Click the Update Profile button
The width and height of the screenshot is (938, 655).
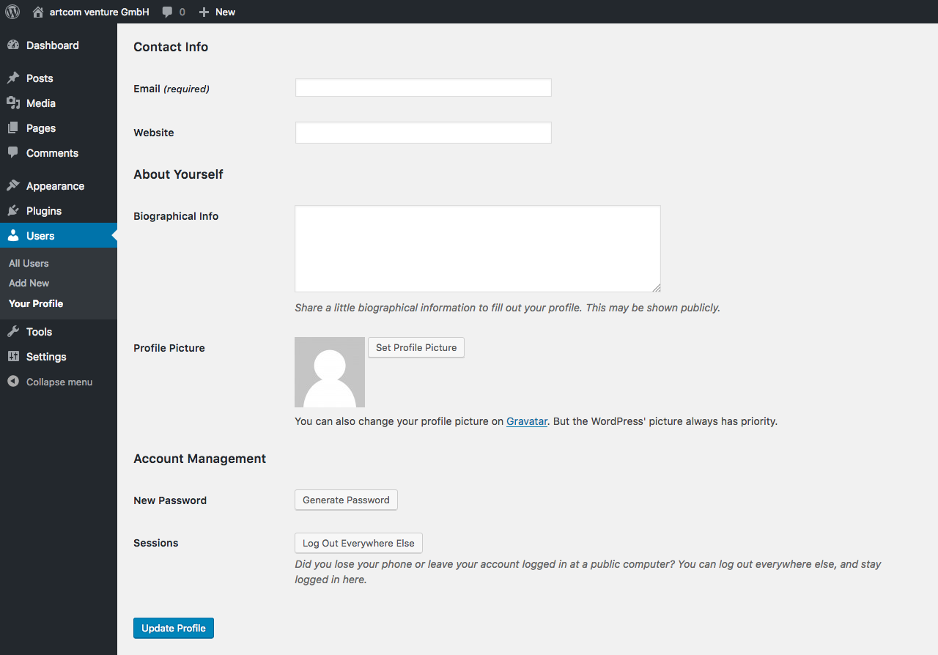174,628
